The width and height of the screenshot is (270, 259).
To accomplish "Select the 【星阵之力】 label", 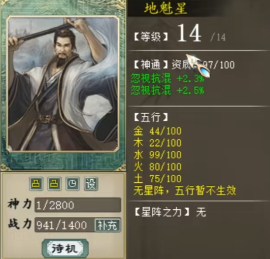I will tap(162, 212).
